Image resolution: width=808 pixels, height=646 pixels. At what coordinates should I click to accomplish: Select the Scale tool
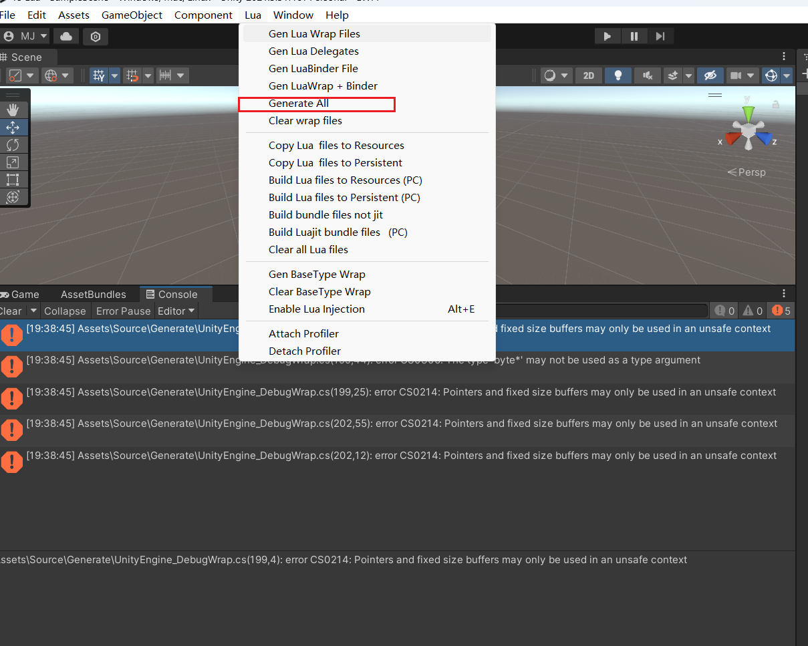15,162
